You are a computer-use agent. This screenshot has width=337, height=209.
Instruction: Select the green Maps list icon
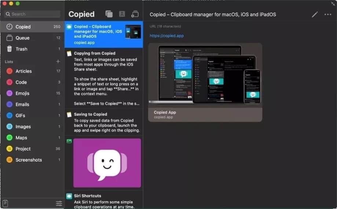click(10, 137)
